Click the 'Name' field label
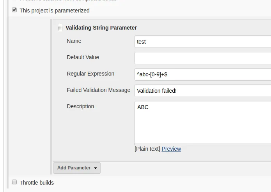 [74, 41]
